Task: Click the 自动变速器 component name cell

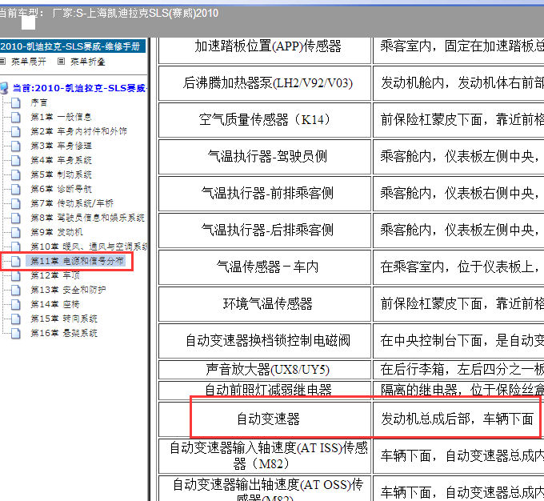Action: pyautogui.click(x=265, y=419)
